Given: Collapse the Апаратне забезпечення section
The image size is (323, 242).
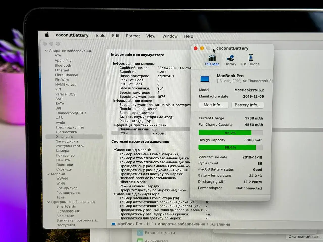Looking at the screenshot, I should coord(46,51).
